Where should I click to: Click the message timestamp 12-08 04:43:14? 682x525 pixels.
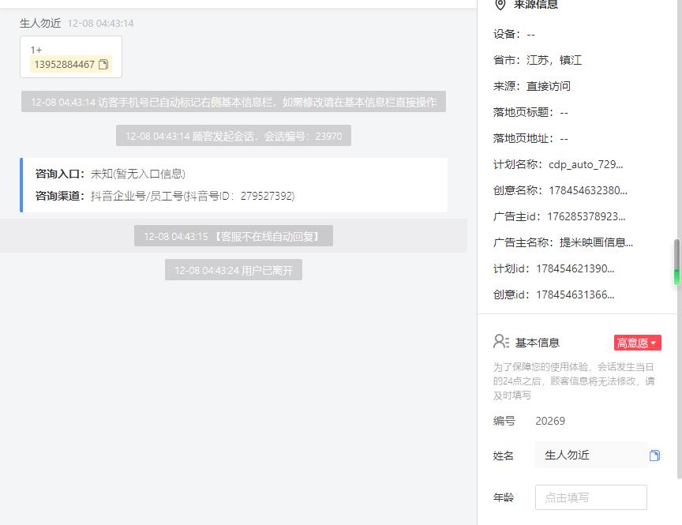pyautogui.click(x=100, y=24)
